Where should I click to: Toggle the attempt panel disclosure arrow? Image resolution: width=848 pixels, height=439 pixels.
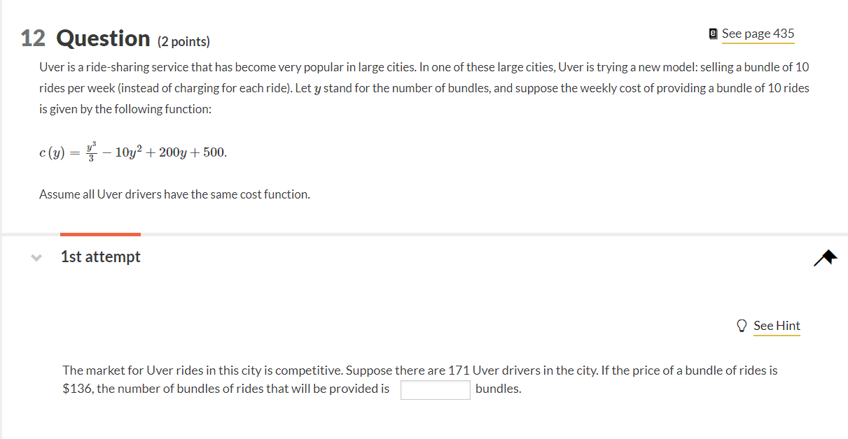point(36,257)
